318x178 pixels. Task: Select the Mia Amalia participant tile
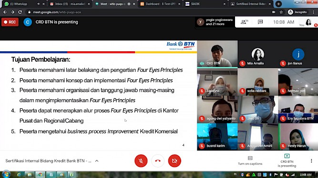tap(258, 54)
